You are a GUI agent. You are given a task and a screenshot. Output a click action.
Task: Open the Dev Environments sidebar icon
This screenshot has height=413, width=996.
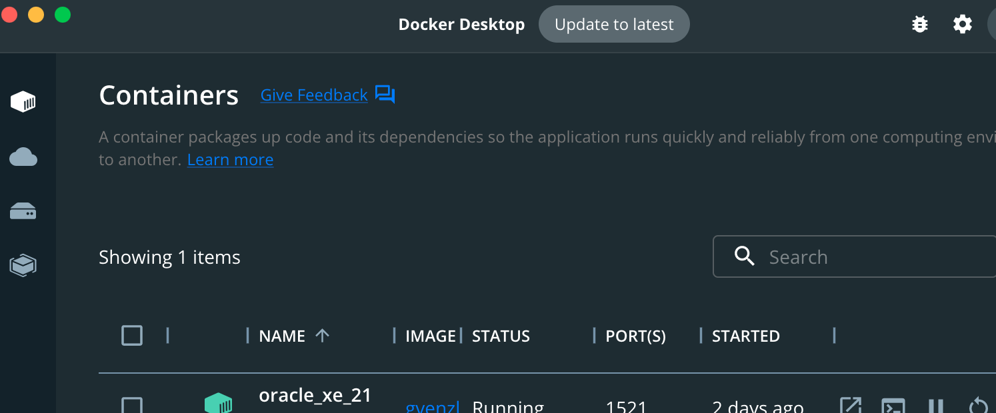click(x=23, y=265)
